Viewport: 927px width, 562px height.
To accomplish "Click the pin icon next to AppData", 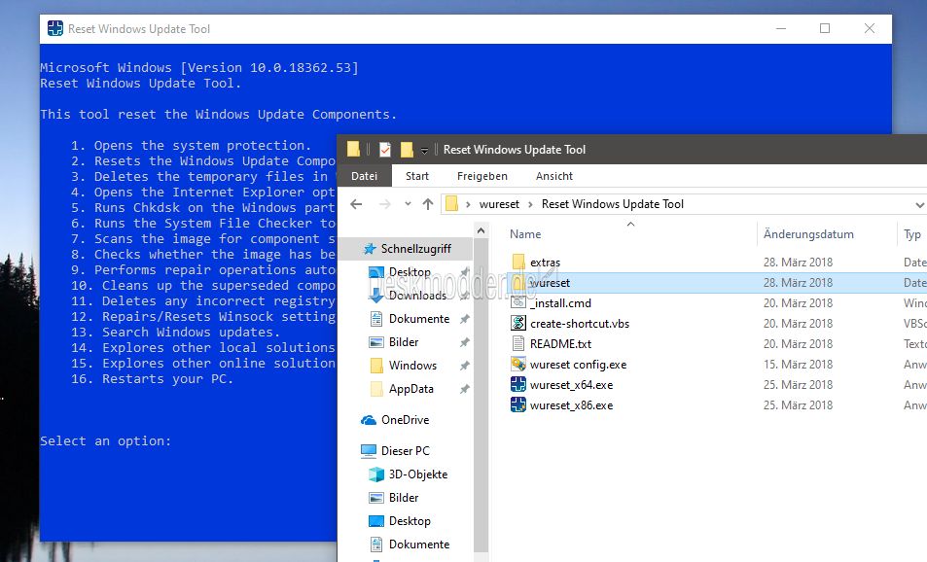I will (465, 389).
